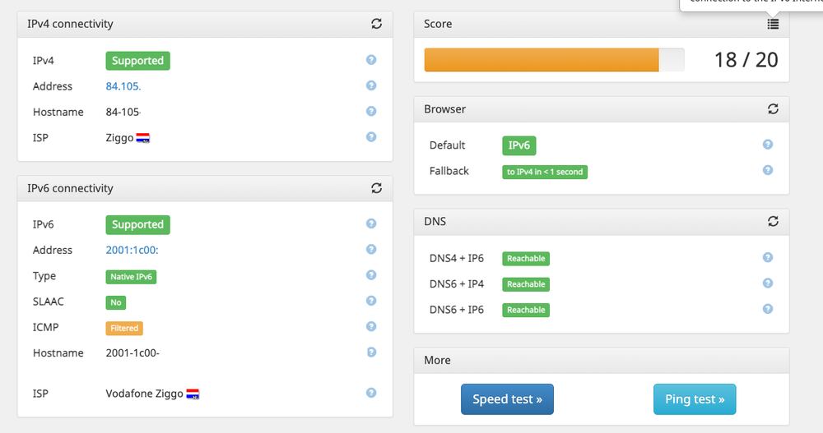Screen dimensions: 823x433
Task: Click the Netherlands flag beside Vodafone Ziggo
Action: click(193, 394)
